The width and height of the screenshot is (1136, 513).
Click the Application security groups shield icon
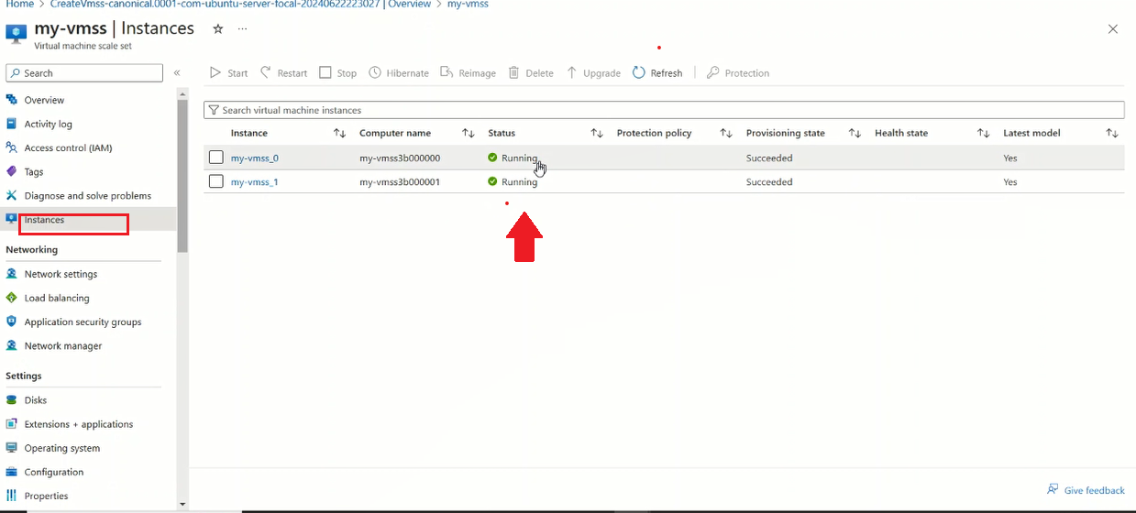point(12,322)
